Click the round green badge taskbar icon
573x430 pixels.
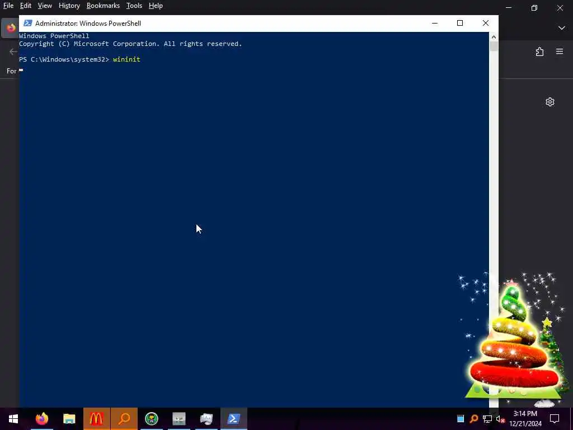tap(151, 419)
